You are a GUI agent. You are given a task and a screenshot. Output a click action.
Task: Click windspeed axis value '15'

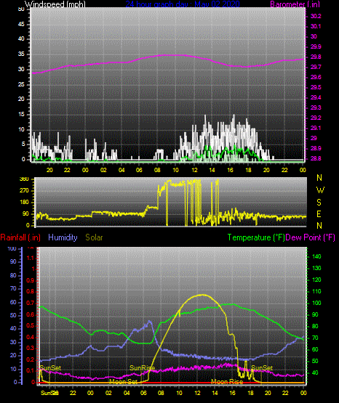pyautogui.click(x=21, y=115)
